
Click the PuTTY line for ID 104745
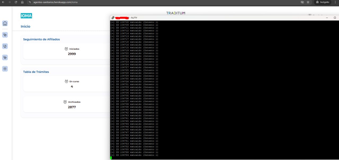134,121
